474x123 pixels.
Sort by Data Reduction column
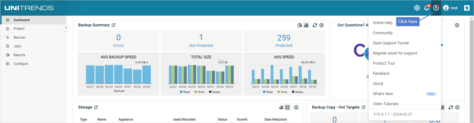pyautogui.click(x=276, y=119)
